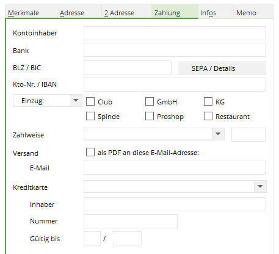
Task: Tick the GmbH checkbox
Action: click(x=150, y=101)
